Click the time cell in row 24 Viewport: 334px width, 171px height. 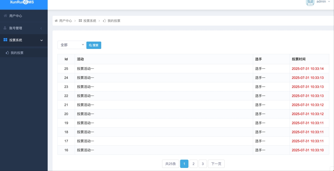[x=310, y=78]
